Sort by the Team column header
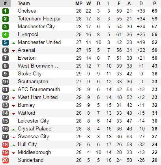This screenshot has width=161, height=165. pos(24,4)
